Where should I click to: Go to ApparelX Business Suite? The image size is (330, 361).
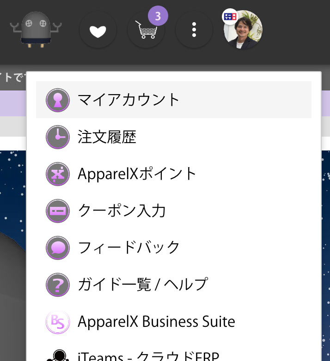174,322
